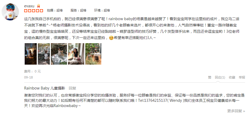The width and height of the screenshot is (248, 118).
Task: Click the five-star rating icons
Action: (34, 11)
